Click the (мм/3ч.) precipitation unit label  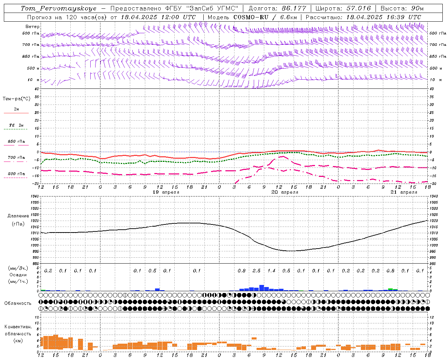(18, 268)
